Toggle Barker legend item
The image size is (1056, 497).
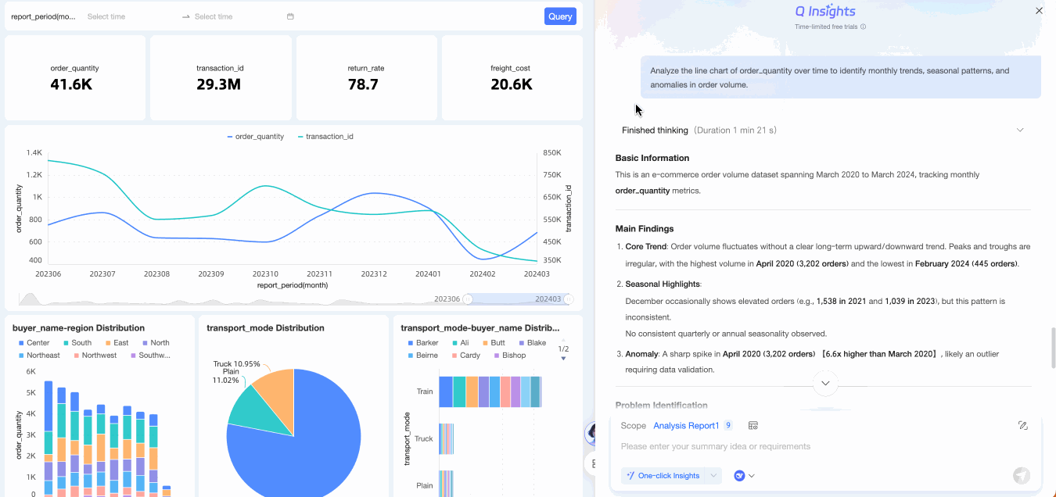422,343
